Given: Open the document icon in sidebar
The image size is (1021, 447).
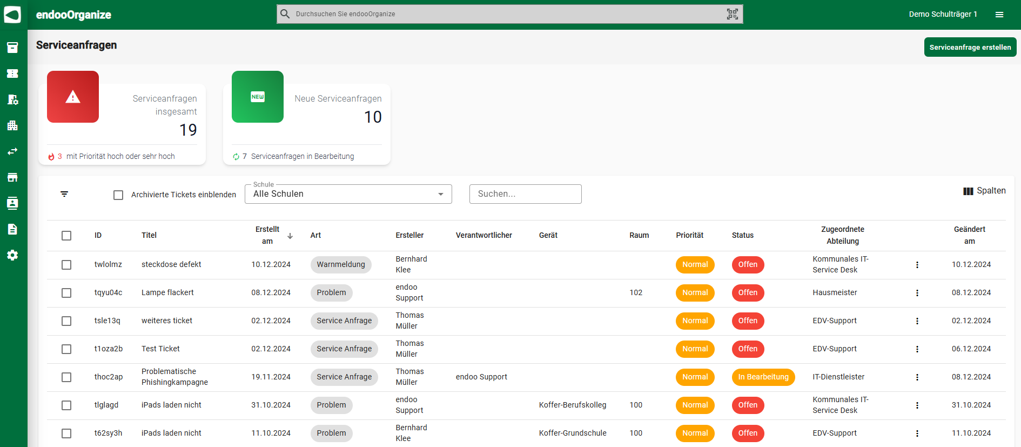Looking at the screenshot, I should [x=12, y=229].
